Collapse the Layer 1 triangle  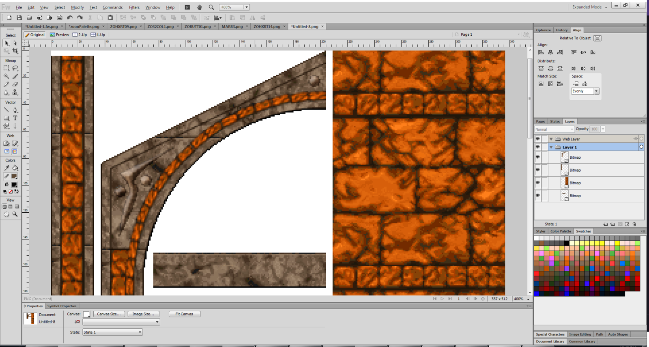pos(551,147)
